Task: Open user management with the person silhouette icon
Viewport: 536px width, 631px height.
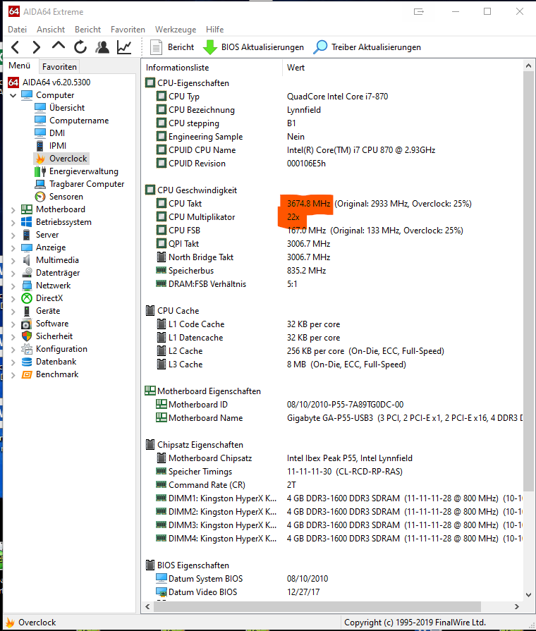Action: tap(102, 47)
